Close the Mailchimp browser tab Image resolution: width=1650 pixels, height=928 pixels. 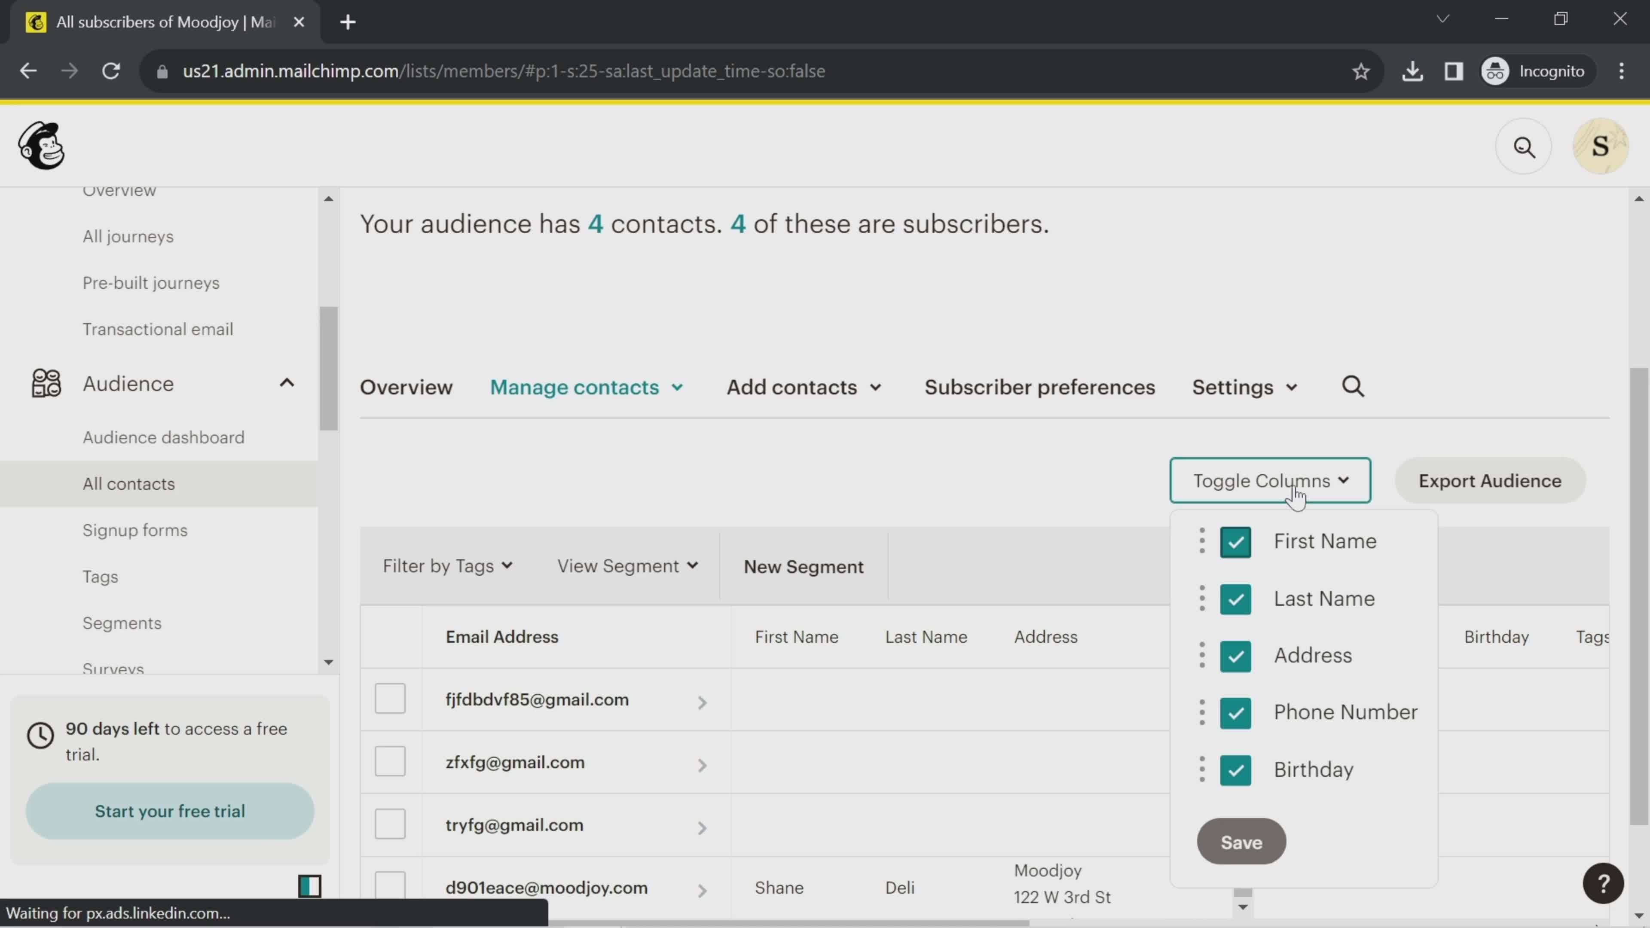click(299, 22)
